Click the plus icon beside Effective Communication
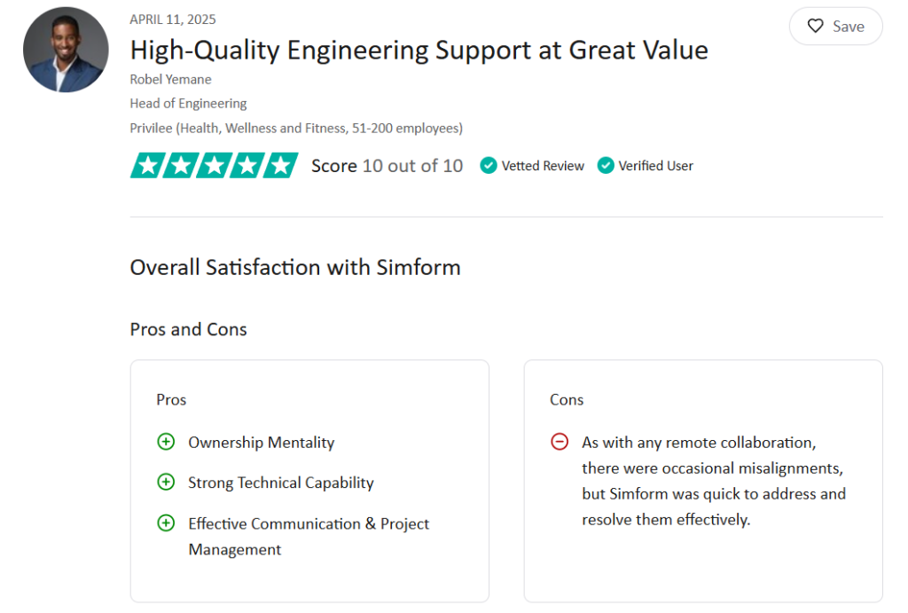908x613 pixels. [166, 523]
